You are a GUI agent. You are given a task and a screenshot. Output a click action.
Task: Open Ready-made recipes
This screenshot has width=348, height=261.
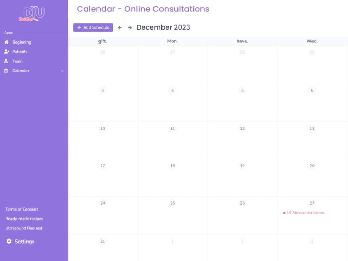pyautogui.click(x=24, y=219)
